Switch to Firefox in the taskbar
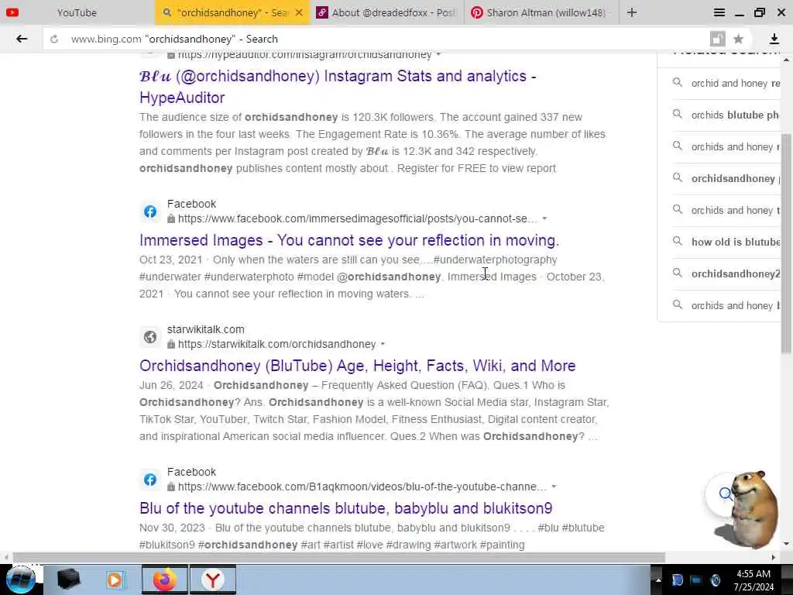This screenshot has width=793, height=595. 165,580
